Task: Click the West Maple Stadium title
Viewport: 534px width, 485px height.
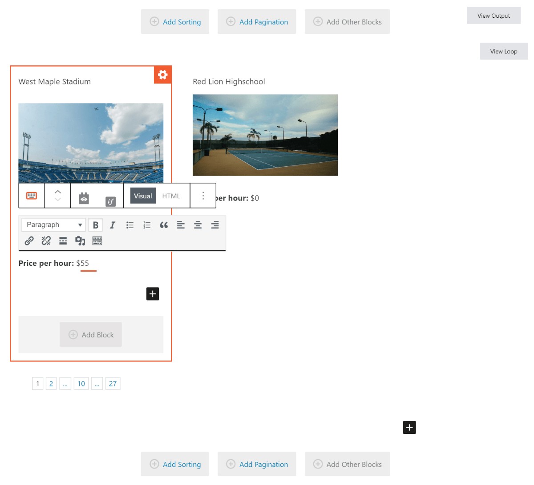Action: coord(55,82)
